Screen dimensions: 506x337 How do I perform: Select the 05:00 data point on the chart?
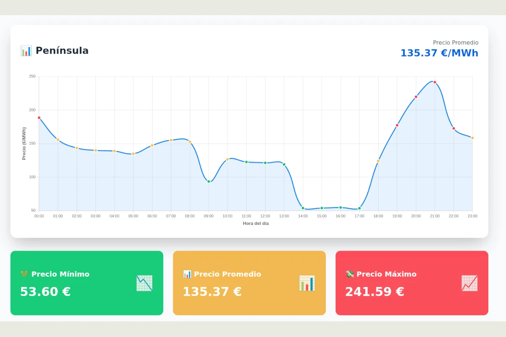pos(133,154)
